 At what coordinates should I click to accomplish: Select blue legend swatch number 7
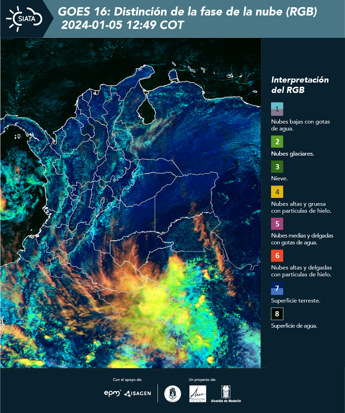coord(277,288)
